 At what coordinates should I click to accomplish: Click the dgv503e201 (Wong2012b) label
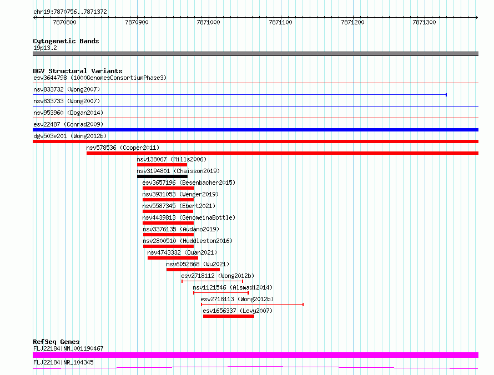point(70,136)
